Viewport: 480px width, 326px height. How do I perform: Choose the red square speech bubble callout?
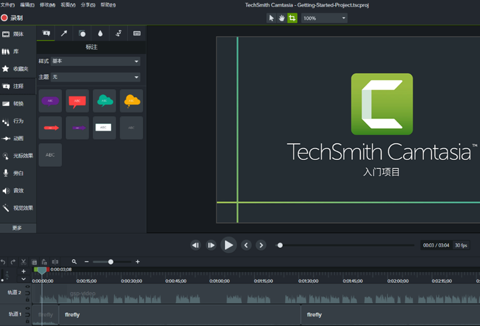point(77,101)
